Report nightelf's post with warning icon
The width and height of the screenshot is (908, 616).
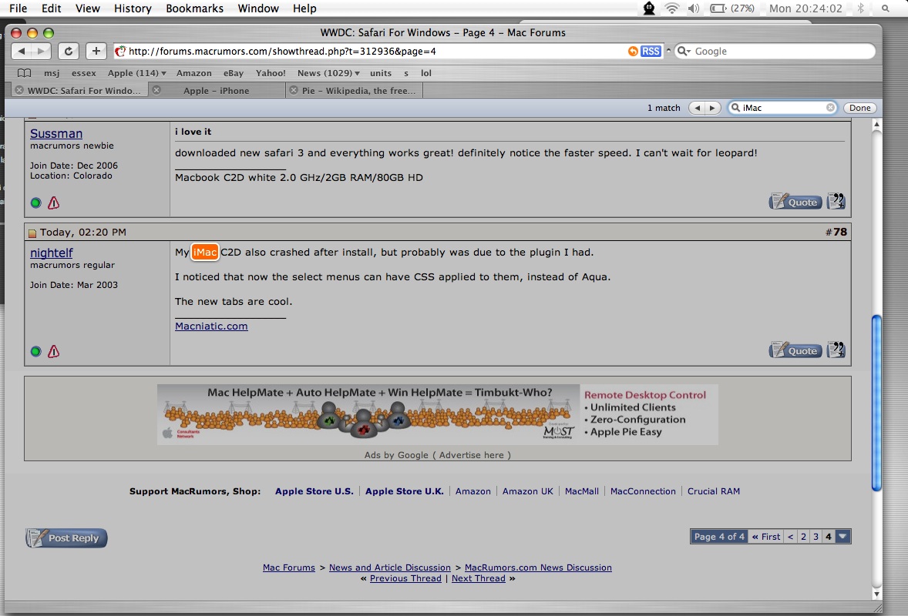[53, 351]
